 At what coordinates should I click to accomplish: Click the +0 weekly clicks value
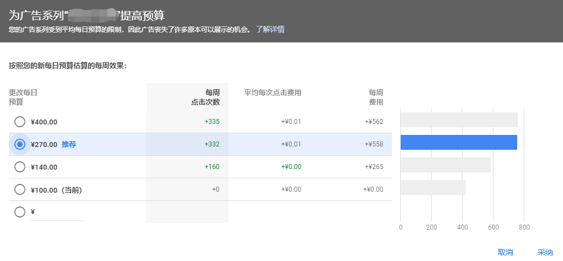tap(216, 189)
